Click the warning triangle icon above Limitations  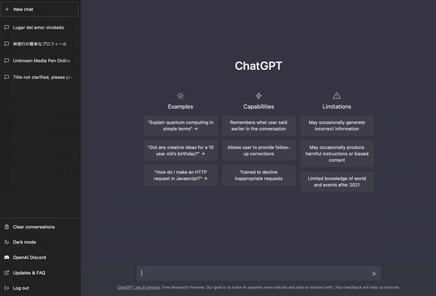point(337,96)
